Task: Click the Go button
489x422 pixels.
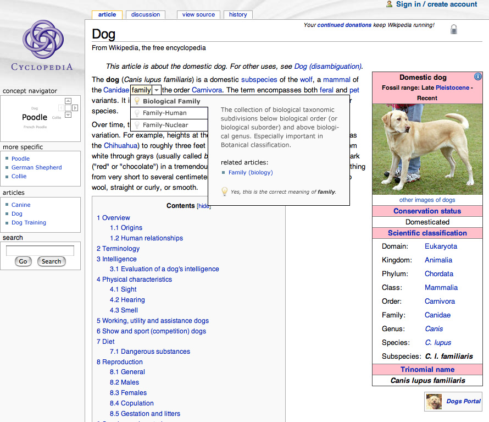Action: coord(23,261)
